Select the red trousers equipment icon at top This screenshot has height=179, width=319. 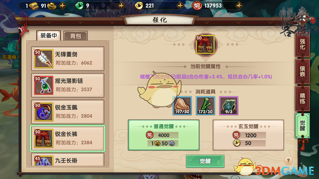point(205,45)
